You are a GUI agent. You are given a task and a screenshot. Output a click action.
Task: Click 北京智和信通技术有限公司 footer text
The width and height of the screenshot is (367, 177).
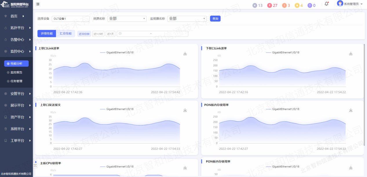pyautogui.click(x=16, y=174)
